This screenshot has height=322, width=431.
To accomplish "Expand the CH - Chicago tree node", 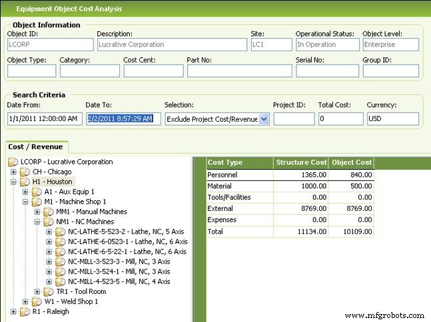I will [14, 172].
